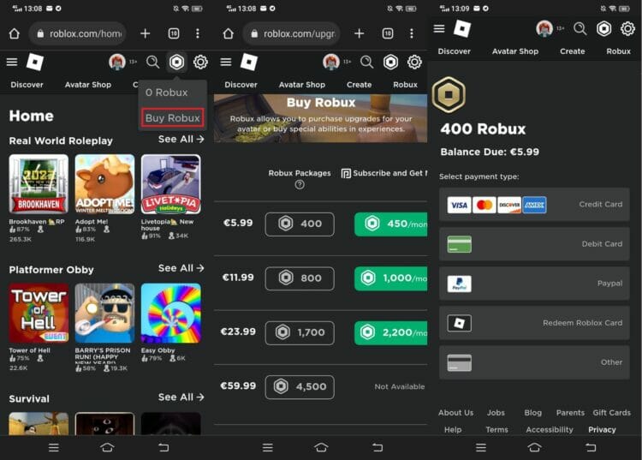This screenshot has width=642, height=460.
Task: Open hamburger menu in middle screen
Action: pos(226,63)
